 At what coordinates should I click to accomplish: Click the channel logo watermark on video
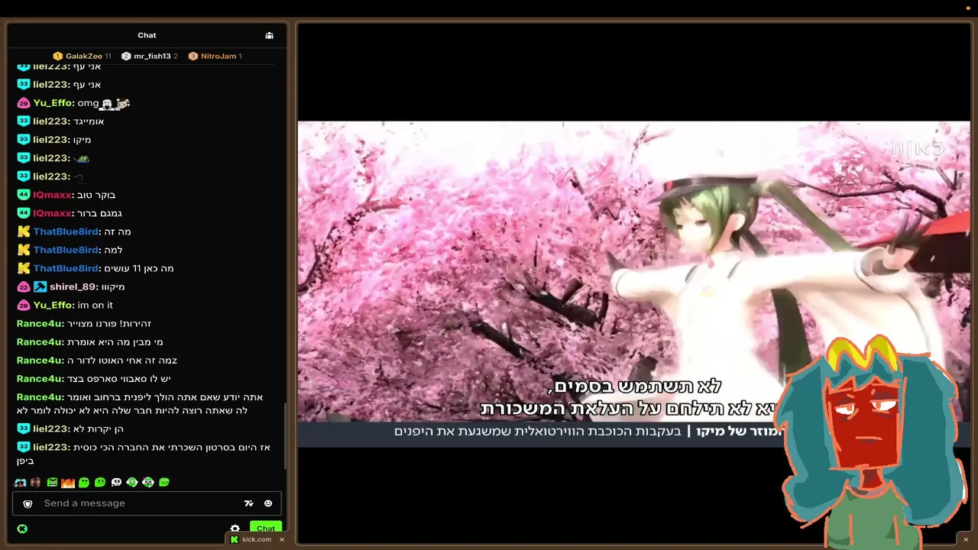coord(917,148)
